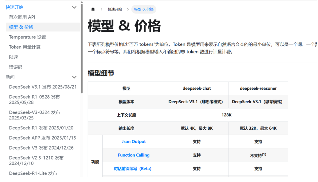Open the 限速 sidebar item

click(14, 57)
